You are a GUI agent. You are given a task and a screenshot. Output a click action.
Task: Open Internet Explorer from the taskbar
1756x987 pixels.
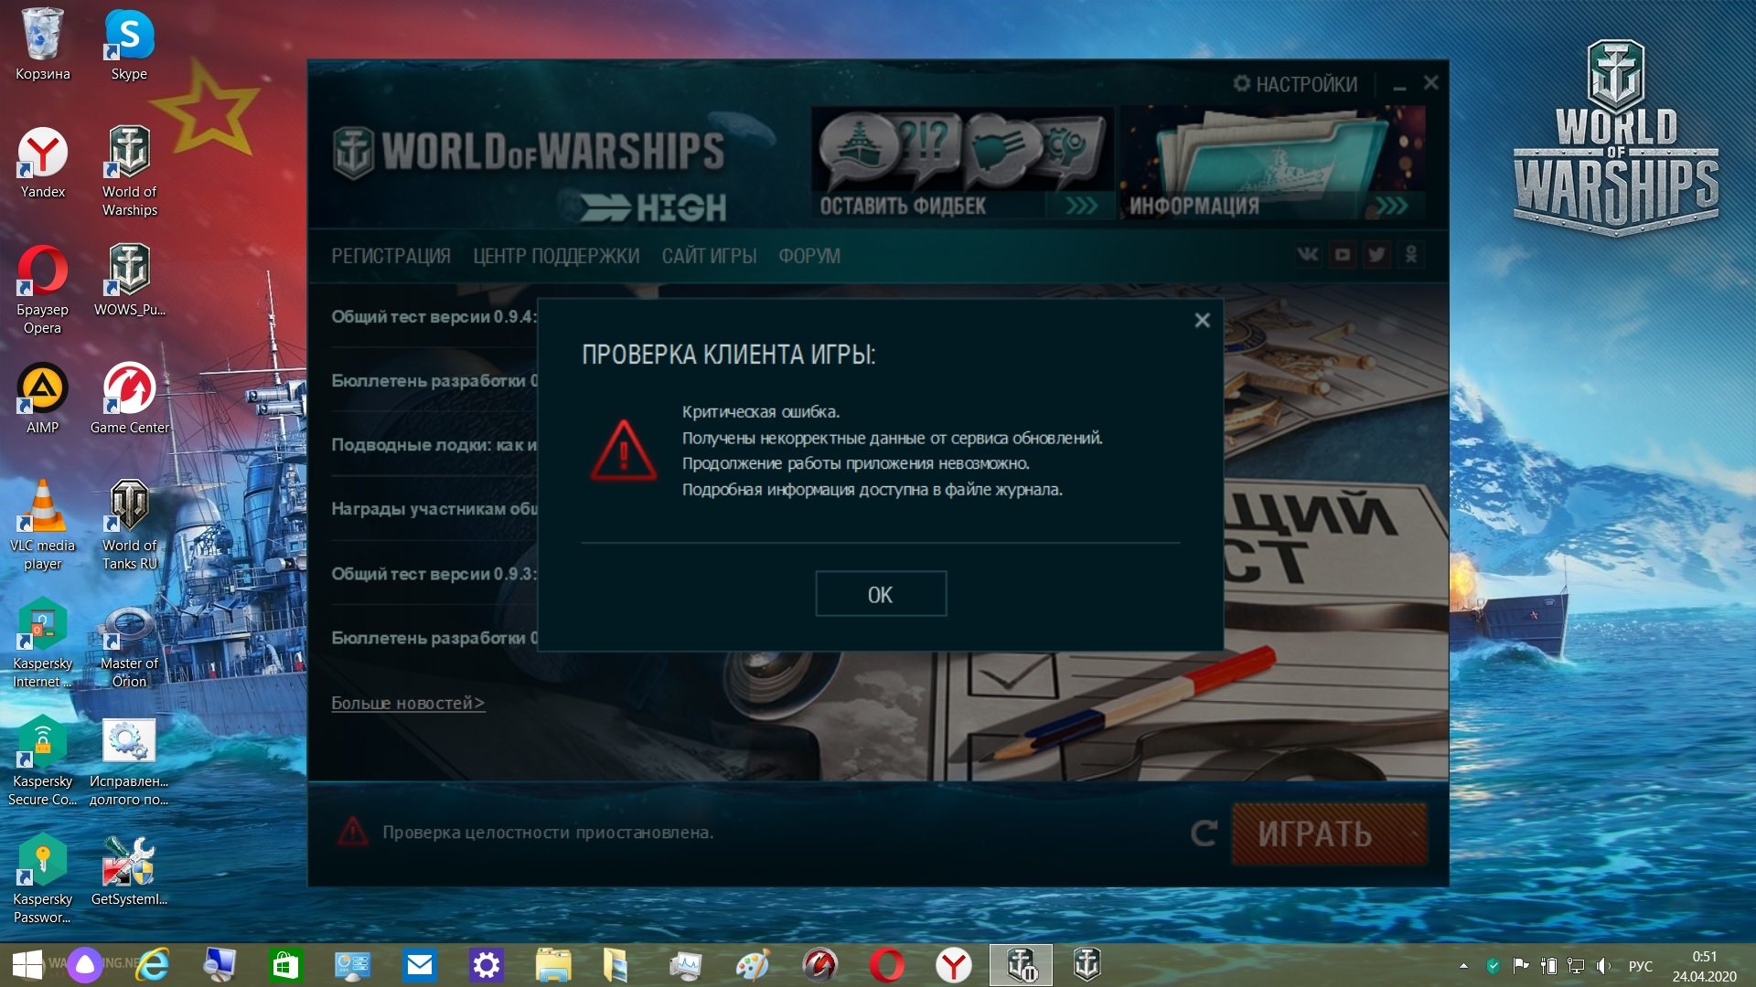coord(153,965)
